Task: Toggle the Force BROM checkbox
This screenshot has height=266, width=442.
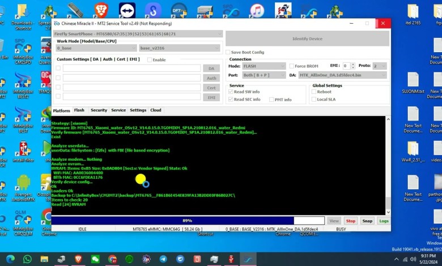Action: pos(292,66)
